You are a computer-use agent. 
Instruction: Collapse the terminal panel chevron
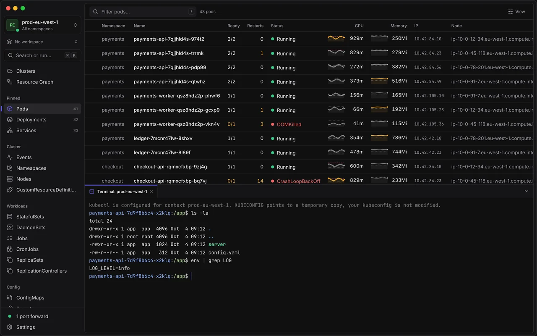point(527,192)
